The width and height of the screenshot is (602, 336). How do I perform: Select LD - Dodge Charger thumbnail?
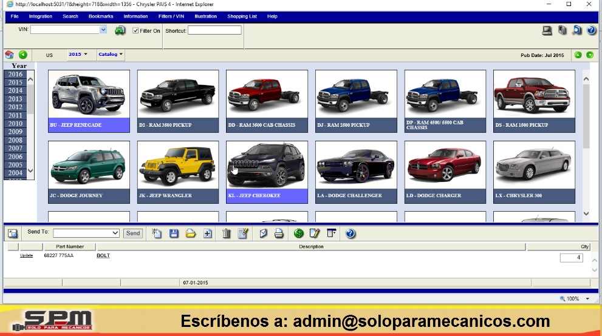445,172
